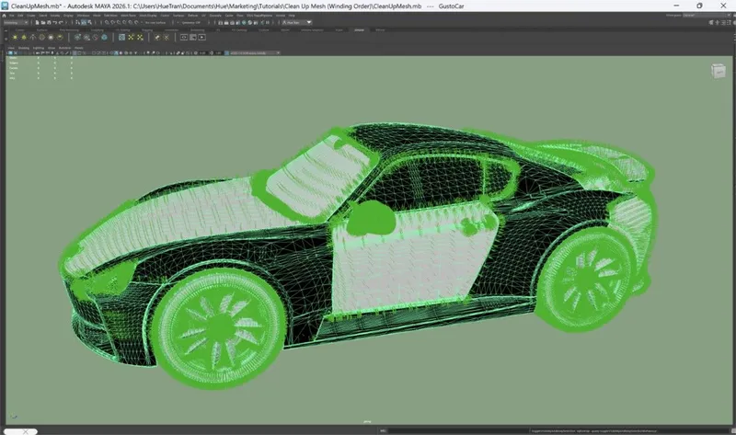Open the ACES view transform dropdown
736x435 pixels.
point(255,53)
